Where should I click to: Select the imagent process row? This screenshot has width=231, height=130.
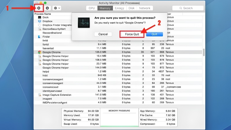(118, 99)
